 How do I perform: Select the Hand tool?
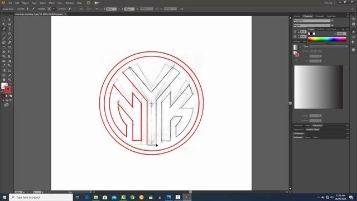4,79
